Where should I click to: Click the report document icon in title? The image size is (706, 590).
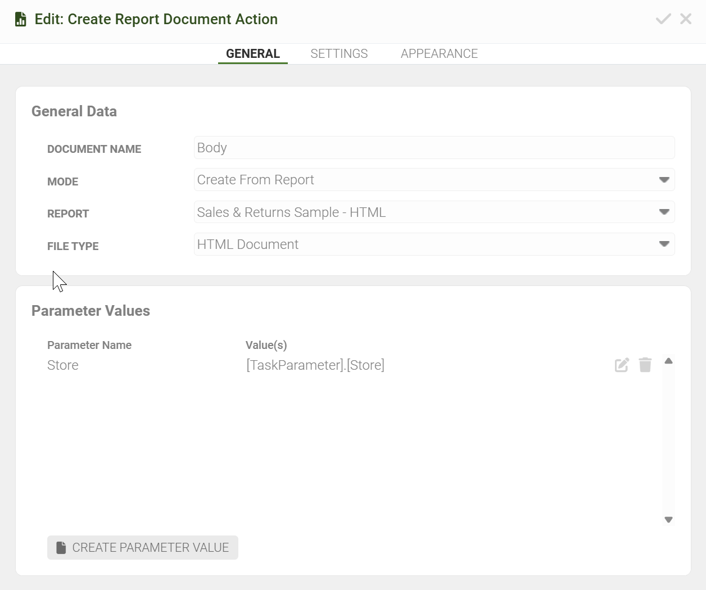click(21, 19)
